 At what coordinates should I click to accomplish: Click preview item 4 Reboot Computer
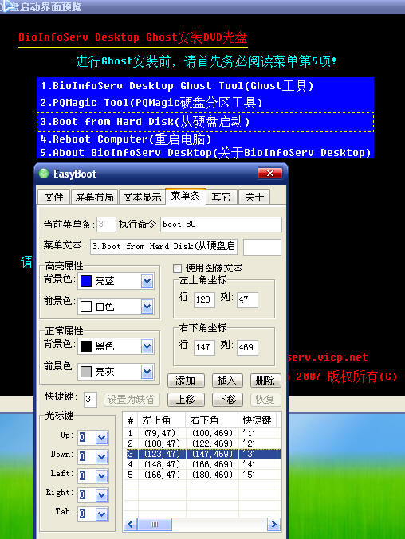(205, 139)
